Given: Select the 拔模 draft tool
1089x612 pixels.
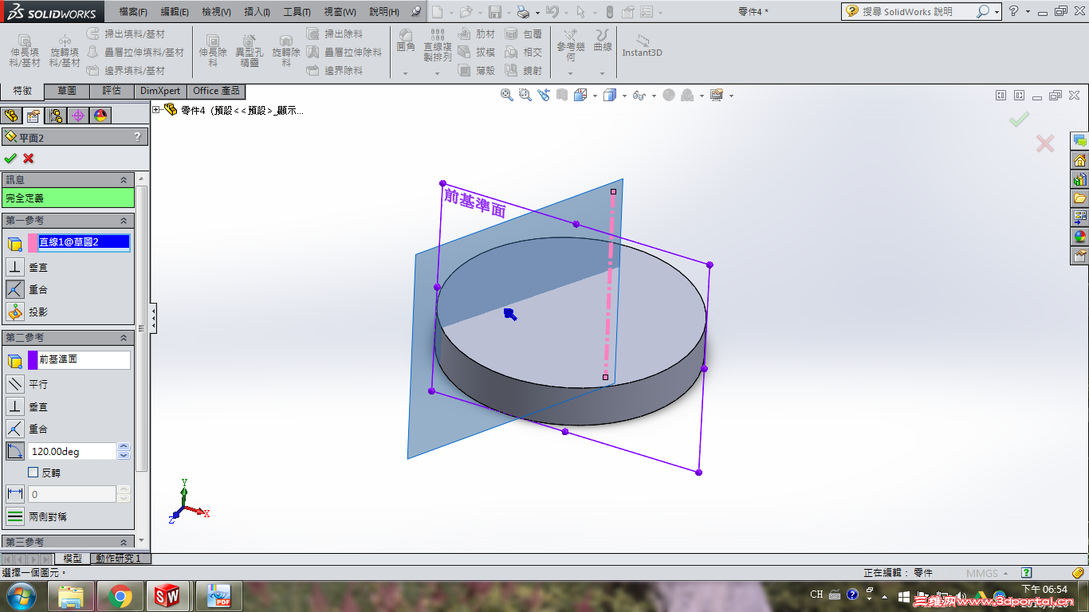Looking at the screenshot, I should coord(477,53).
